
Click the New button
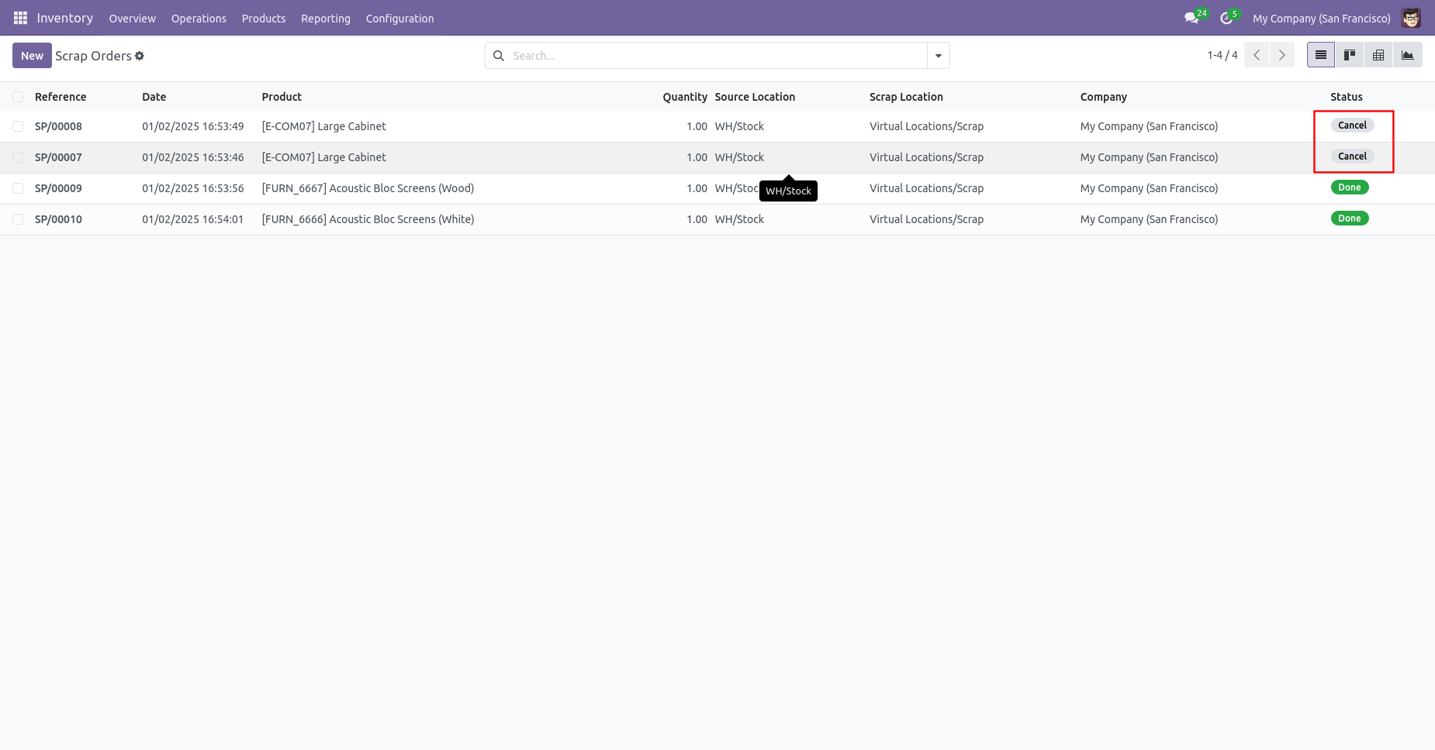click(x=32, y=56)
